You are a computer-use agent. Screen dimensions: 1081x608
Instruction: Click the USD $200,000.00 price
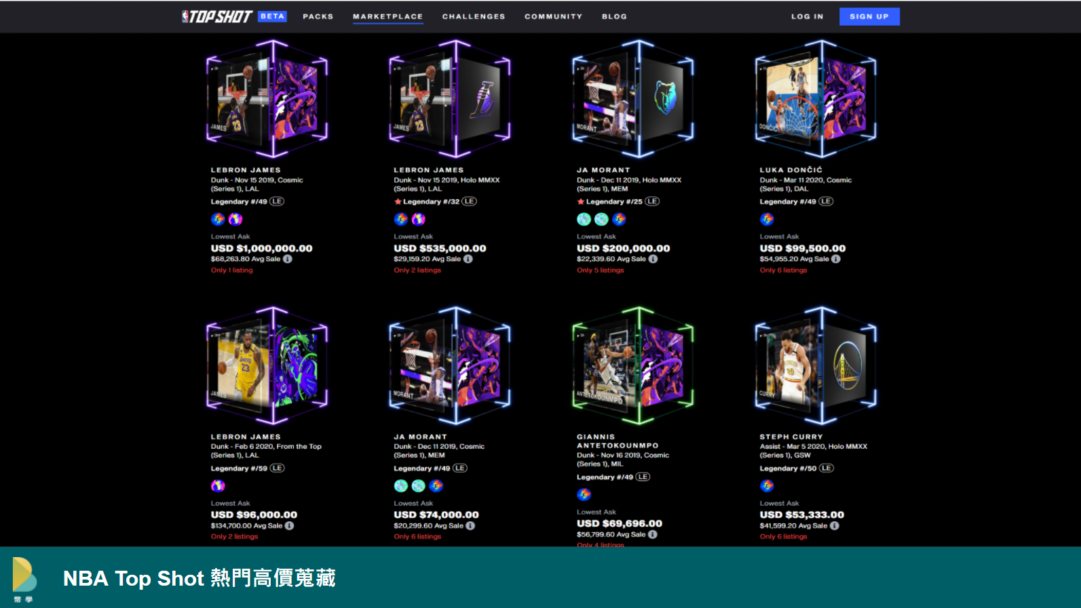[624, 248]
